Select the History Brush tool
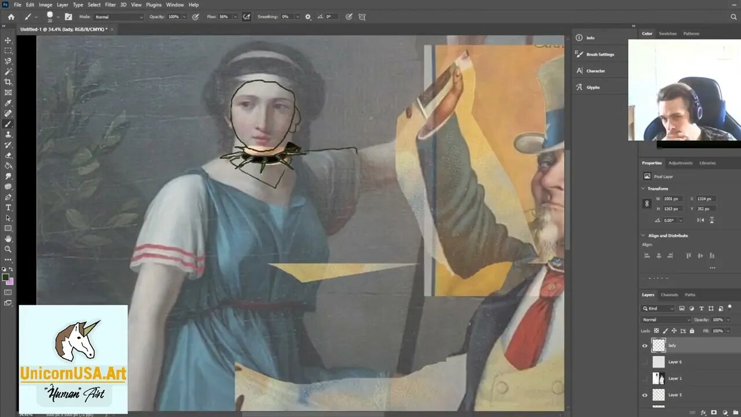This screenshot has width=741, height=417. tap(8, 145)
